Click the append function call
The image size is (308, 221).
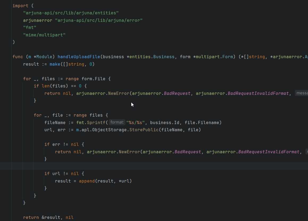pos(87,181)
